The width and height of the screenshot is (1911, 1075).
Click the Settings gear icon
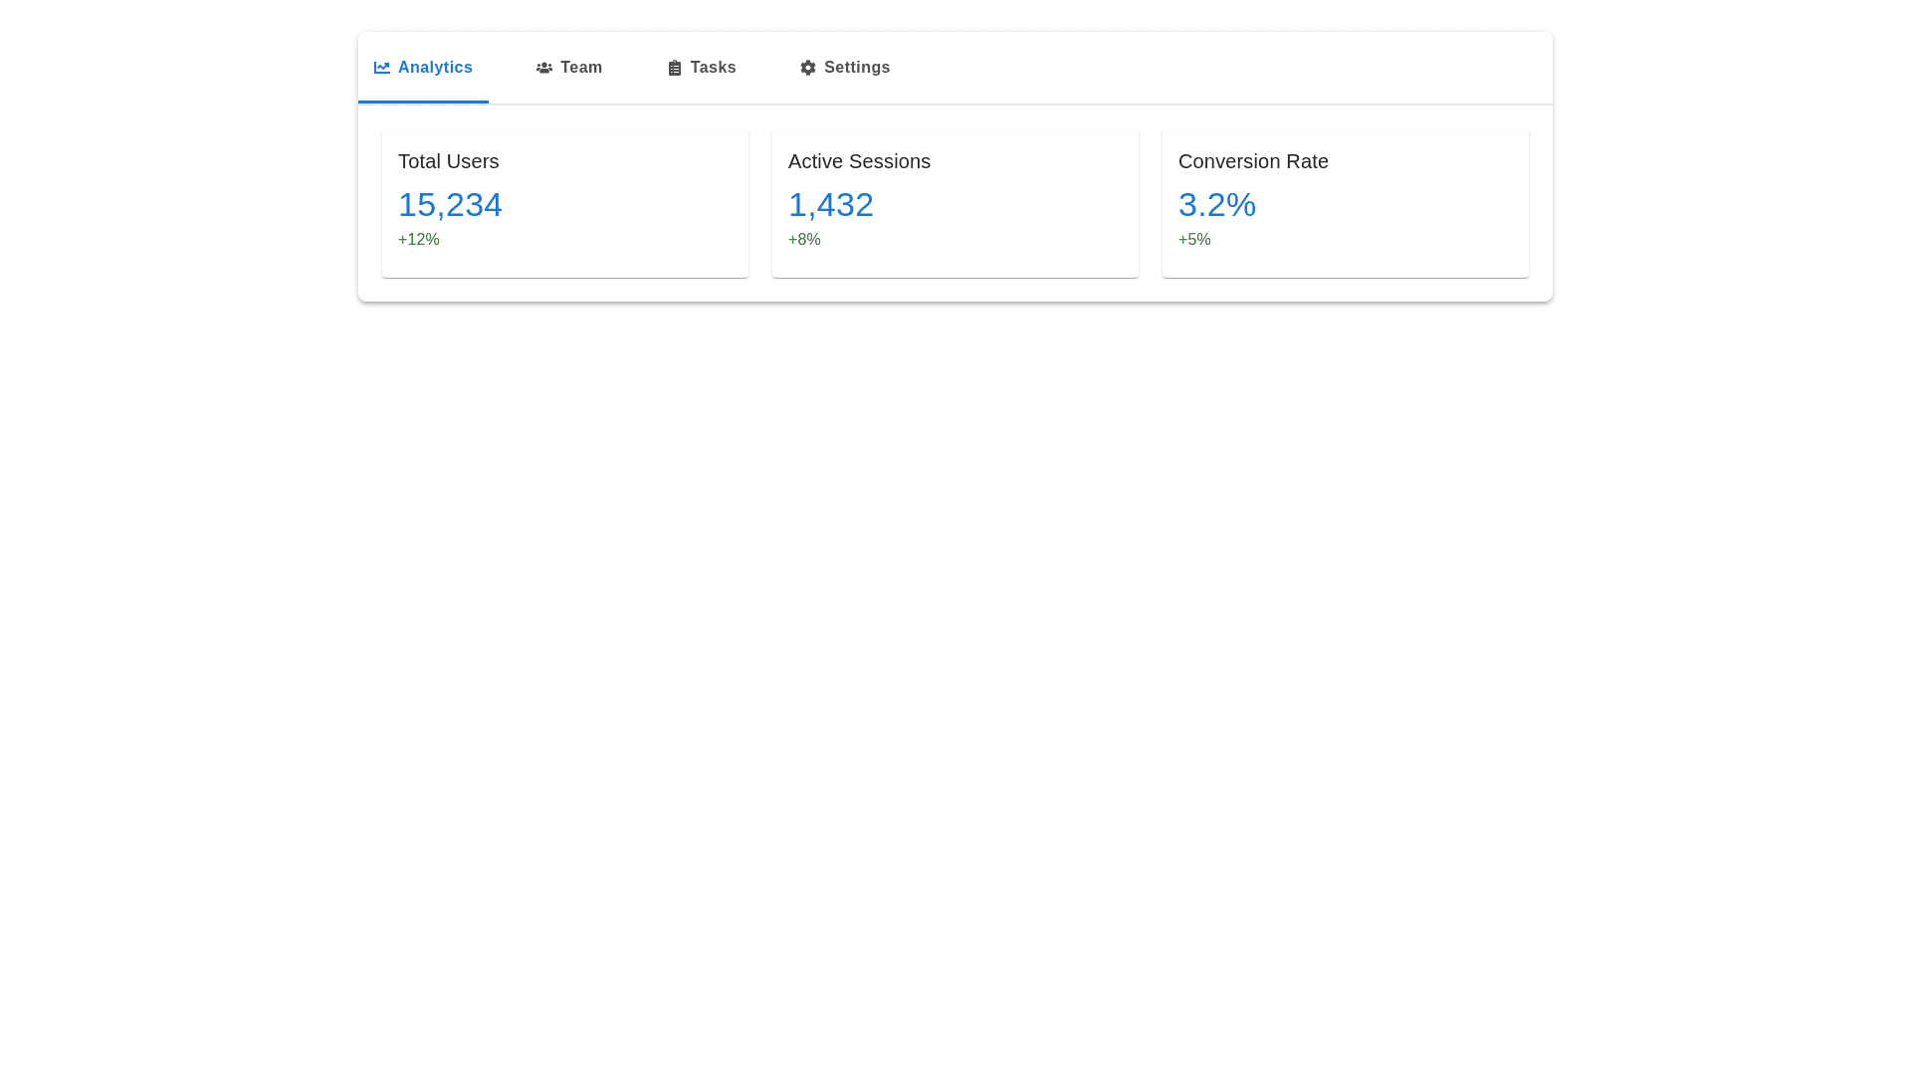808,68
